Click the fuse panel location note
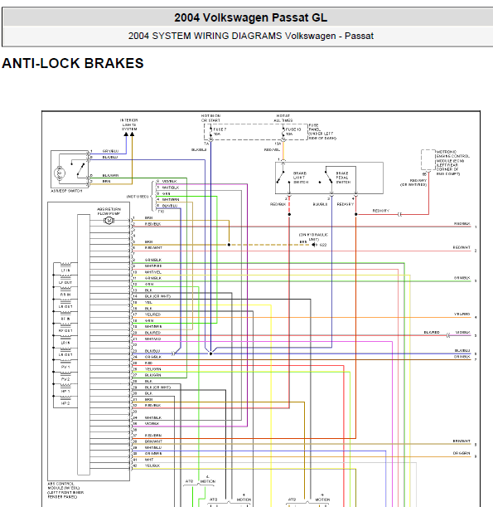The image size is (493, 507). [322, 132]
